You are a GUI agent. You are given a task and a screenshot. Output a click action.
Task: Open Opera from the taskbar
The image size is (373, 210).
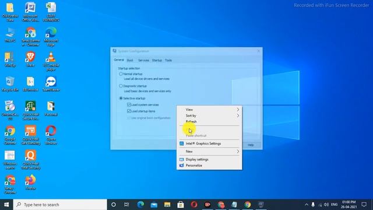pyautogui.click(x=194, y=205)
